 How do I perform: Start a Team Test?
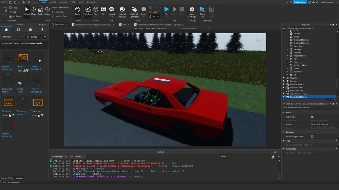(x=202, y=12)
